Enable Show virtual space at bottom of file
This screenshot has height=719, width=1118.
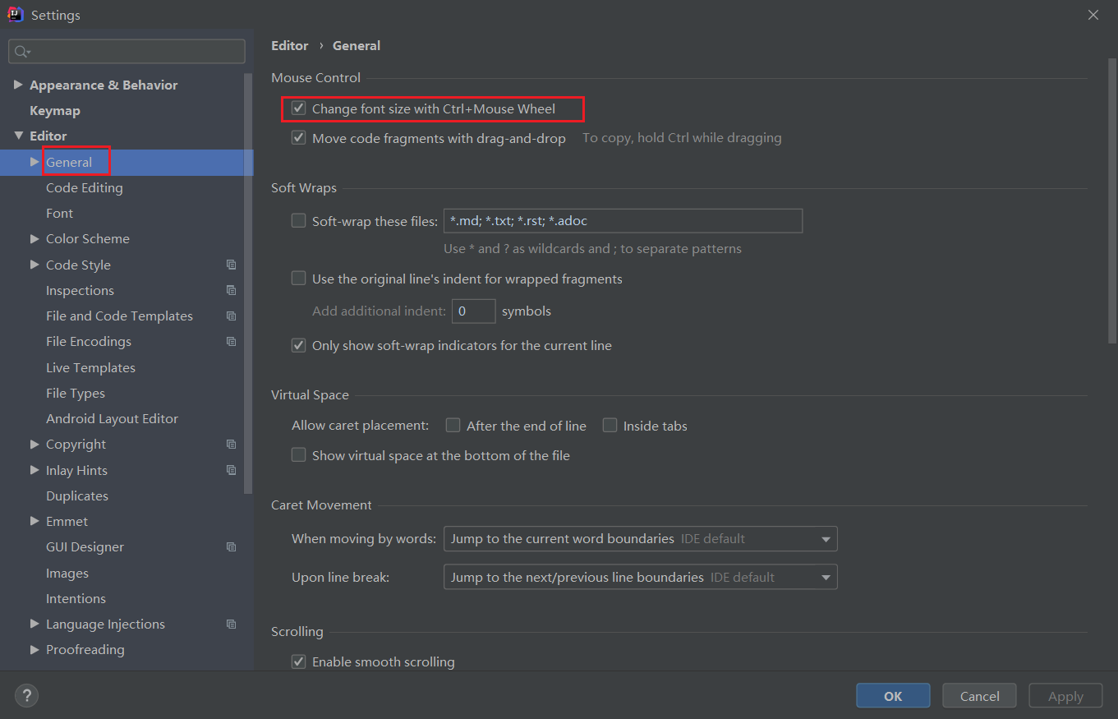coord(299,455)
